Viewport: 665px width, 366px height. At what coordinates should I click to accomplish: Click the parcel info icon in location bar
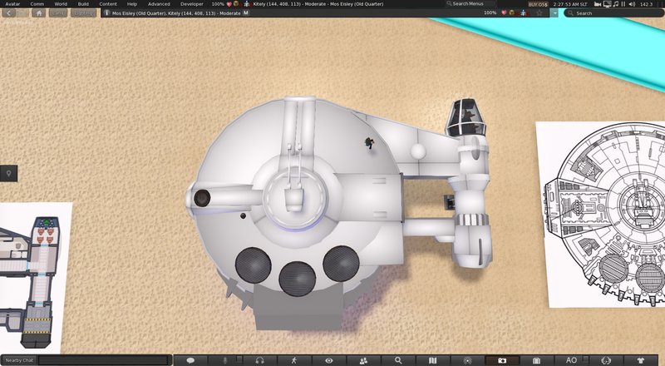(x=107, y=13)
